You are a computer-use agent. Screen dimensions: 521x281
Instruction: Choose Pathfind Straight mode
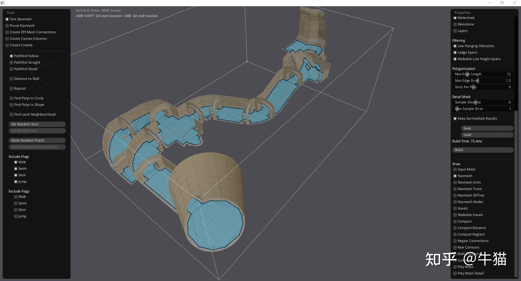point(12,63)
